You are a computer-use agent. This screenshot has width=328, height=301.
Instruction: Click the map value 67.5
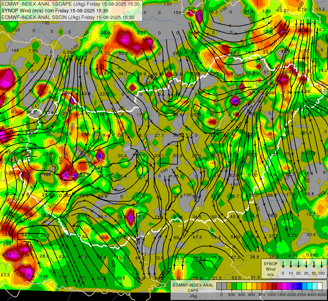coord(197,237)
